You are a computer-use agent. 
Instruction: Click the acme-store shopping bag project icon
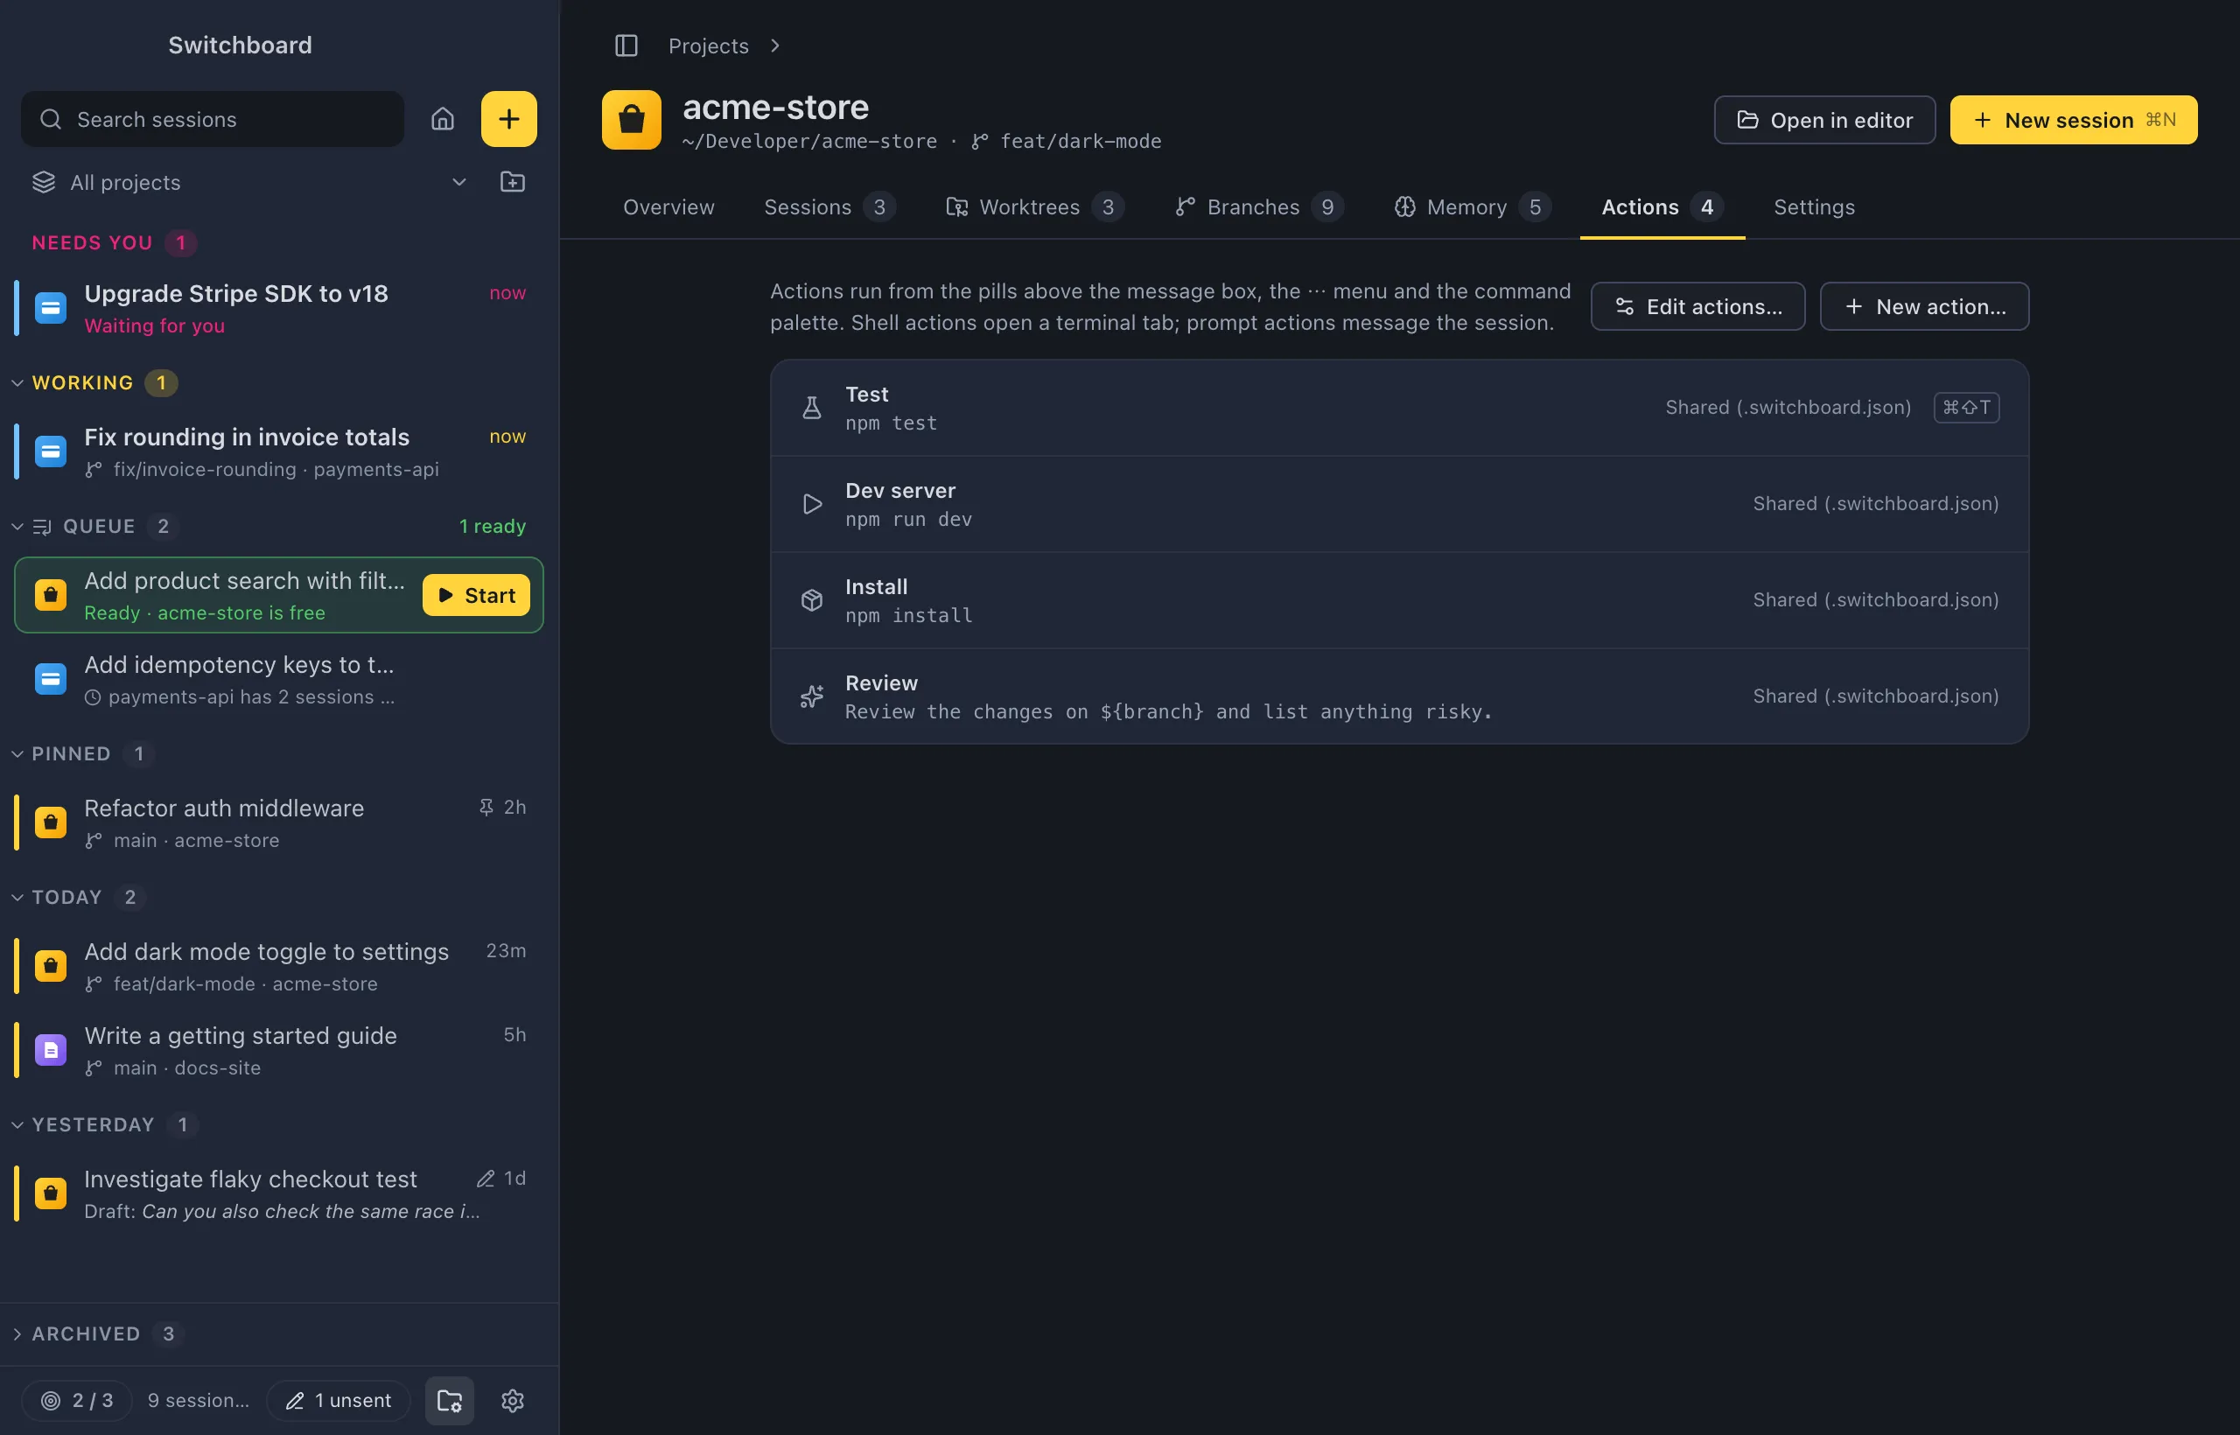coord(632,119)
